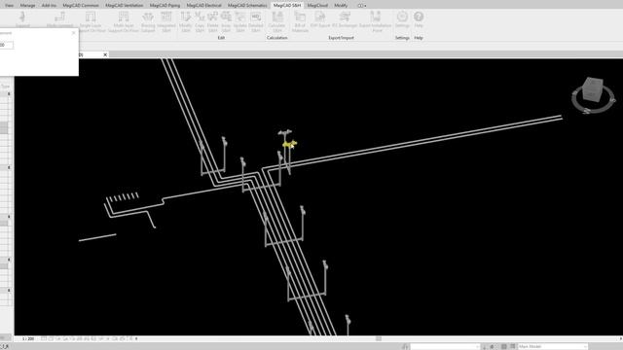Click the Support tool in ribbon
The width and height of the screenshot is (623, 350).
click(x=22, y=19)
